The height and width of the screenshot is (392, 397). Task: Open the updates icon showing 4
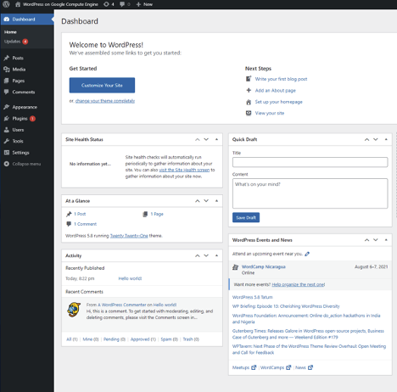106,4
